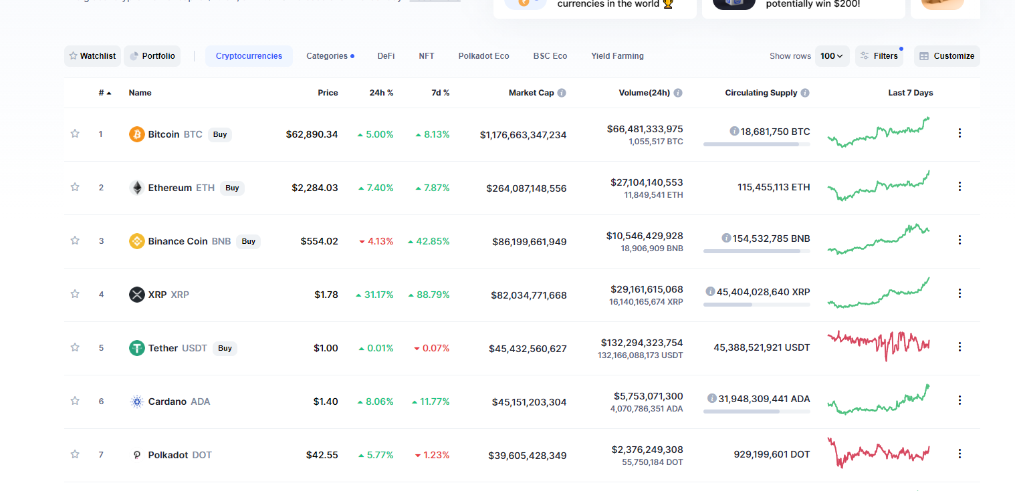Toggle the Tether watchlist star
Screen dimensions: 1015x491
point(75,347)
